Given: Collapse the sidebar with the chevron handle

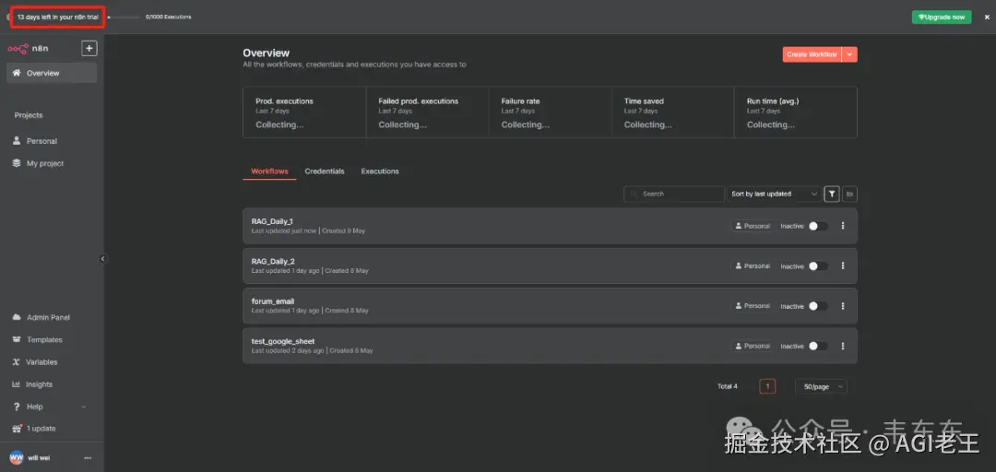Looking at the screenshot, I should coord(103,259).
